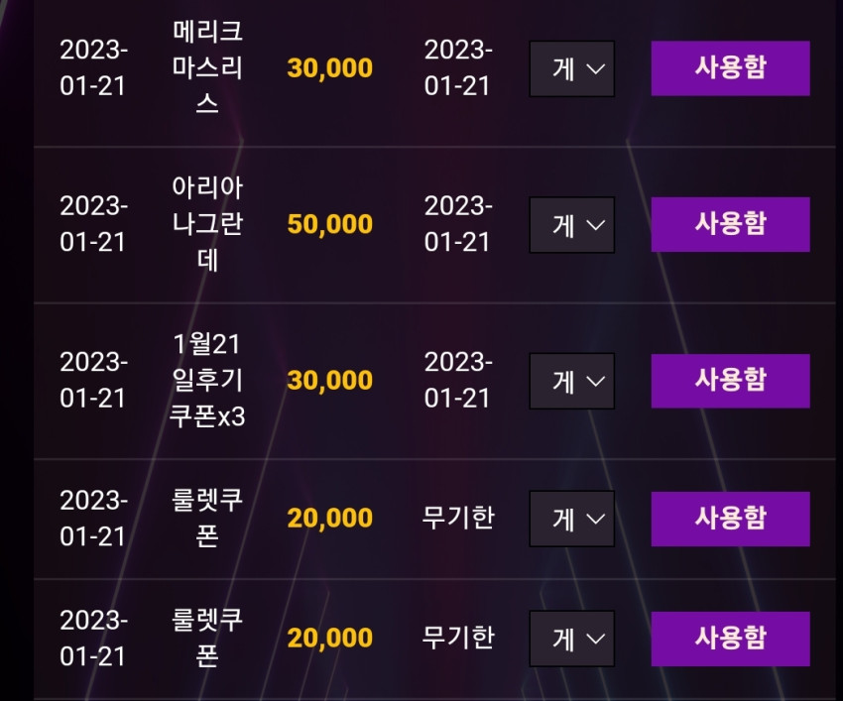
Task: Click 무기한 expiry in the last 룰렛쿠폰 row
Action: 458,637
